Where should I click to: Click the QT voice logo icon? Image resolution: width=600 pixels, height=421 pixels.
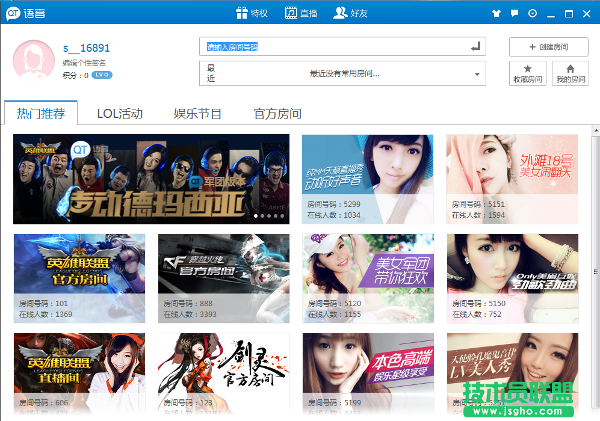coord(13,13)
